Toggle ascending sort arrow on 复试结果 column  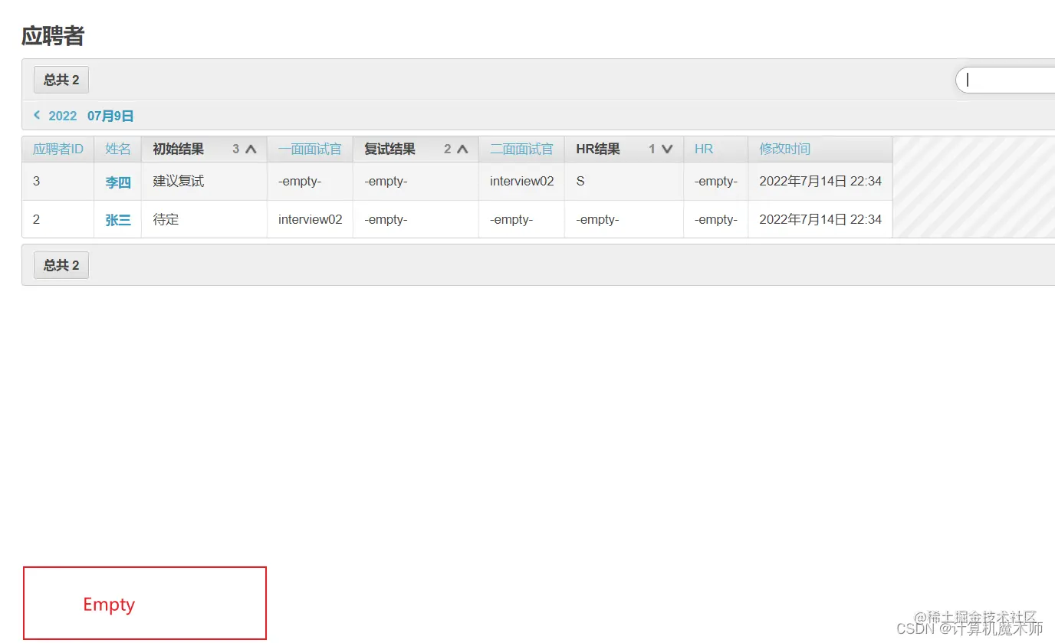[x=462, y=149]
